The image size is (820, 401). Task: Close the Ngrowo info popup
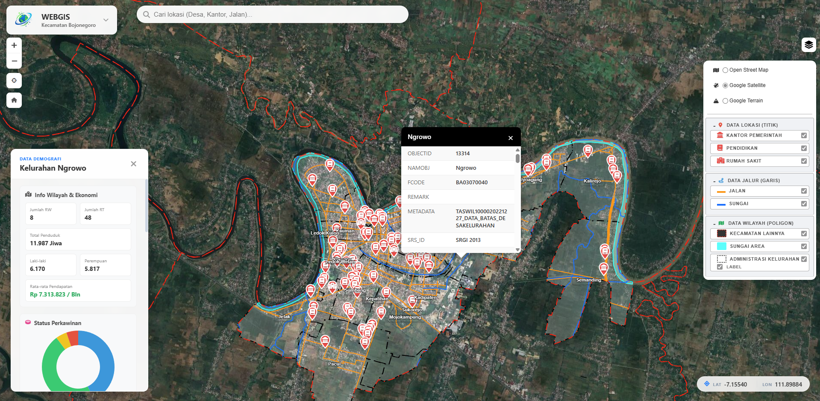pos(510,138)
